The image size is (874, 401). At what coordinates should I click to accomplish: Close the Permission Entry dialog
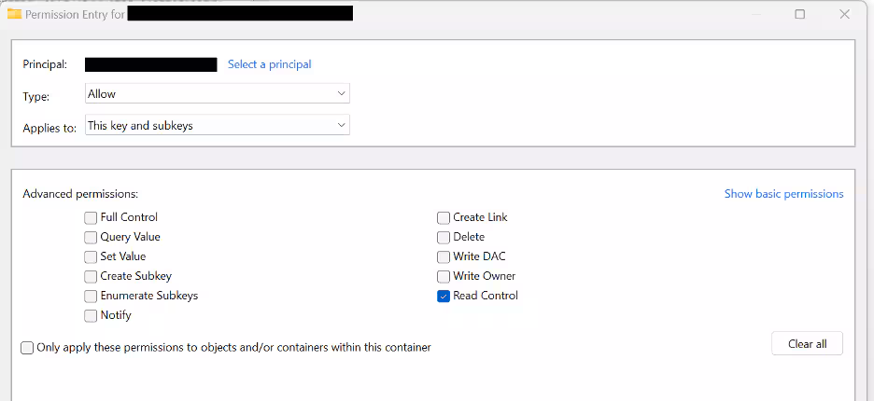[x=844, y=14]
